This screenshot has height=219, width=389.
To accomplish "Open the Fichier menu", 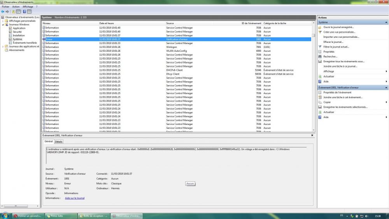I will (x=5, y=7).
